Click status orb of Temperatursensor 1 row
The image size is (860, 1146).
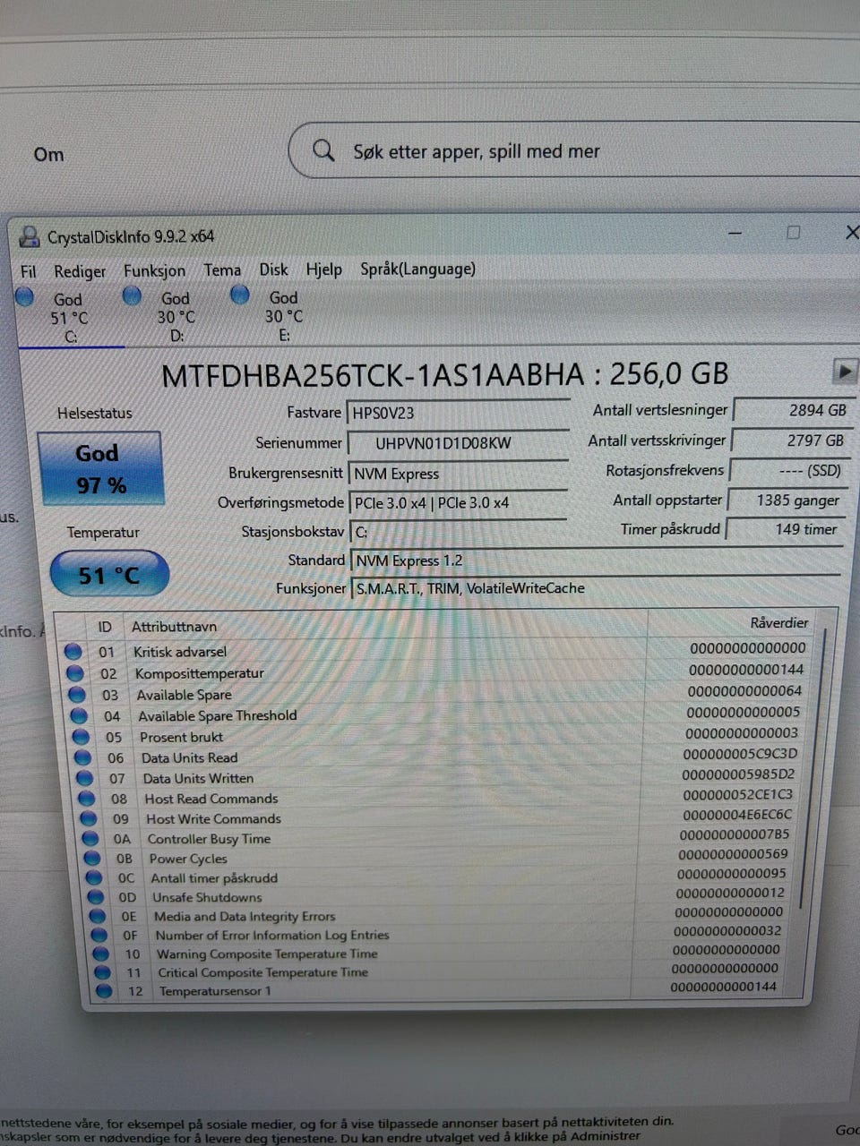[105, 991]
